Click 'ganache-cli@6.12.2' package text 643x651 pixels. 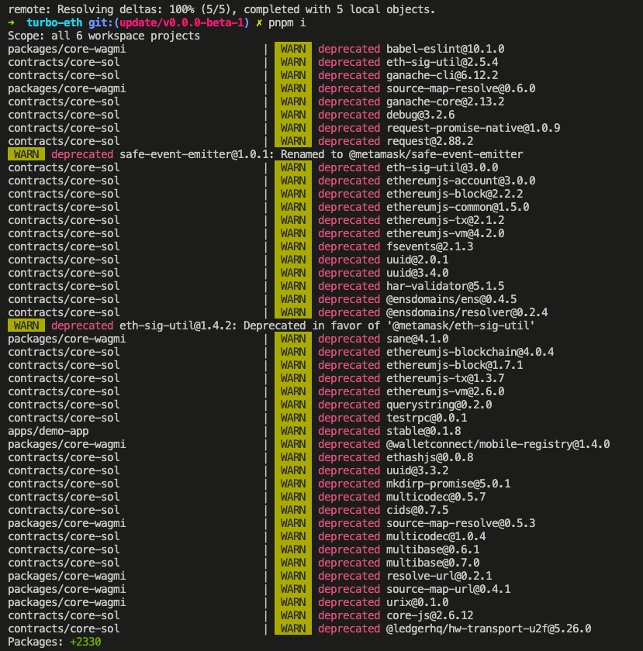[442, 76]
